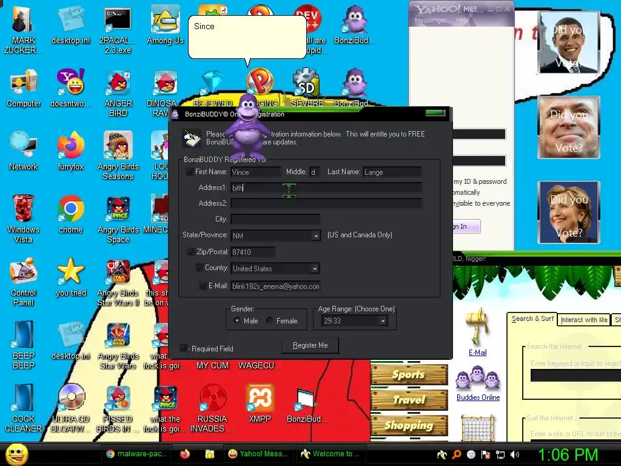Open the E-Mail link under the mailbox
Image resolution: width=621 pixels, height=466 pixels.
478,353
